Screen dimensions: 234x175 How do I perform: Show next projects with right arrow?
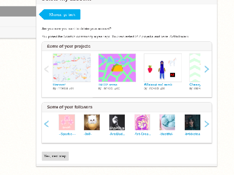[x=207, y=69]
